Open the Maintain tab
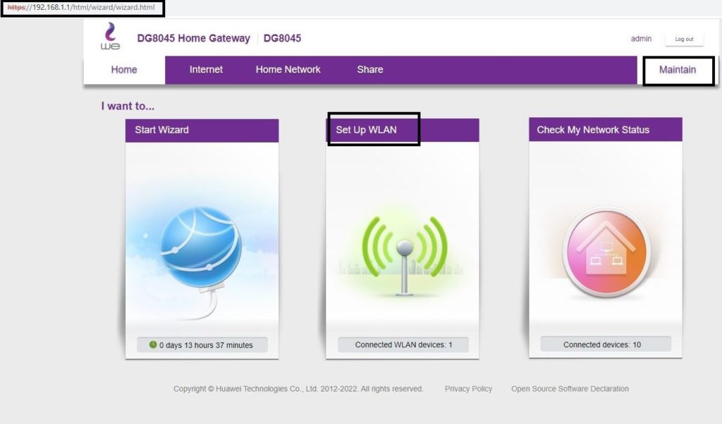The image size is (722, 424). tap(677, 70)
